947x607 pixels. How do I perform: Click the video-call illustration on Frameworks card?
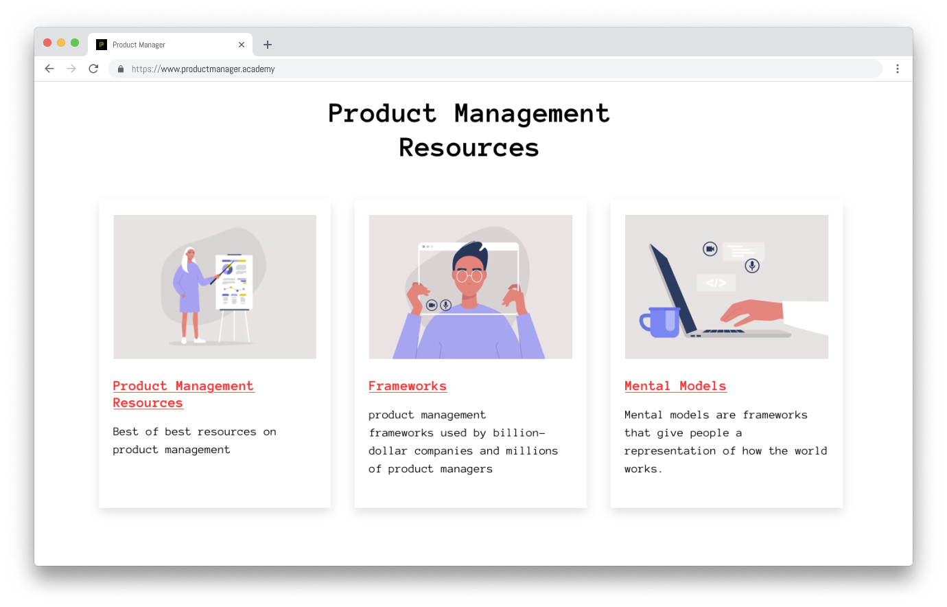pos(470,286)
